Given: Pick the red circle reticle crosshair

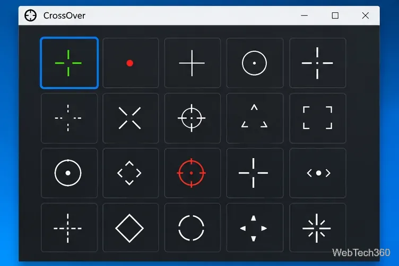Looking at the screenshot, I should (x=193, y=173).
